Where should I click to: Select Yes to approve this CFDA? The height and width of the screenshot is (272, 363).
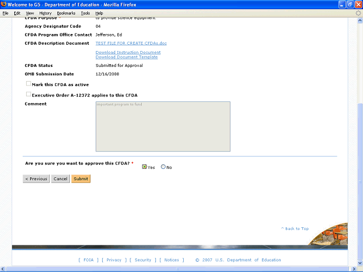tap(144, 167)
